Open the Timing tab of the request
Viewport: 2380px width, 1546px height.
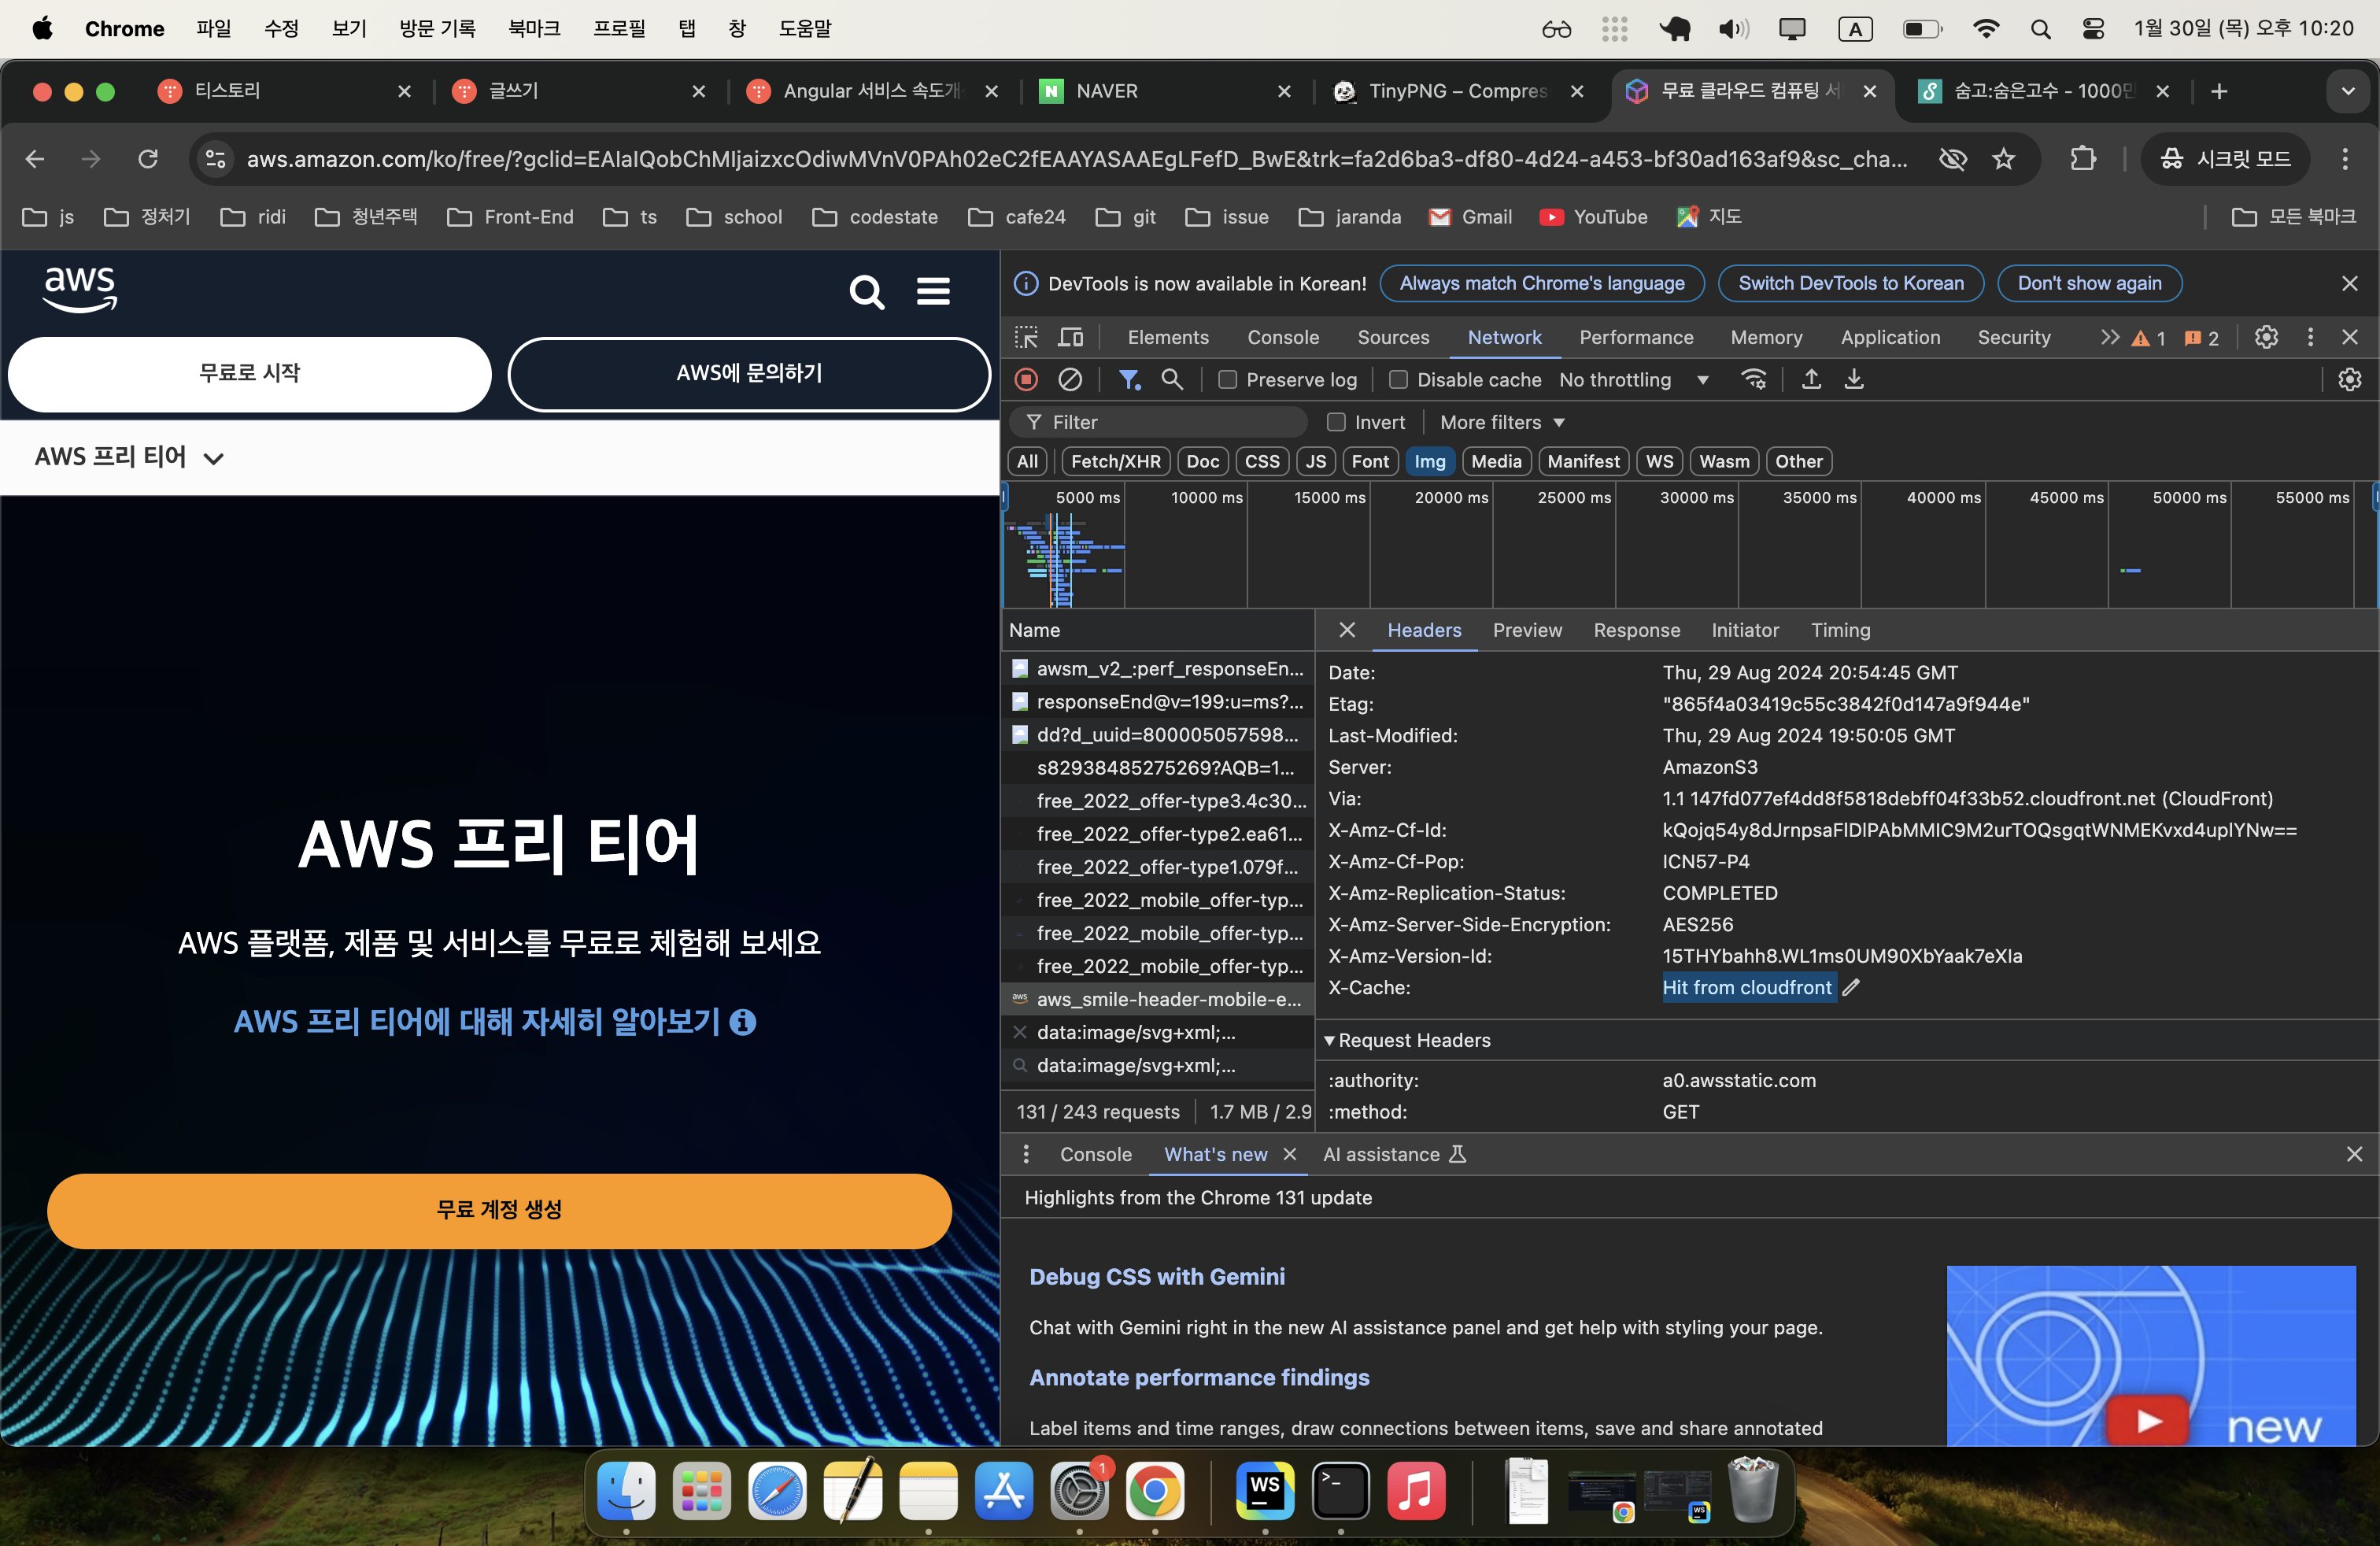point(1840,631)
